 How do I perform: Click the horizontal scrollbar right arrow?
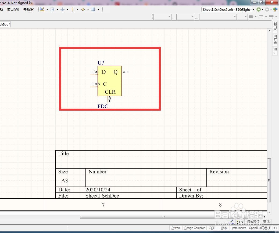pyautogui.click(x=264, y=217)
